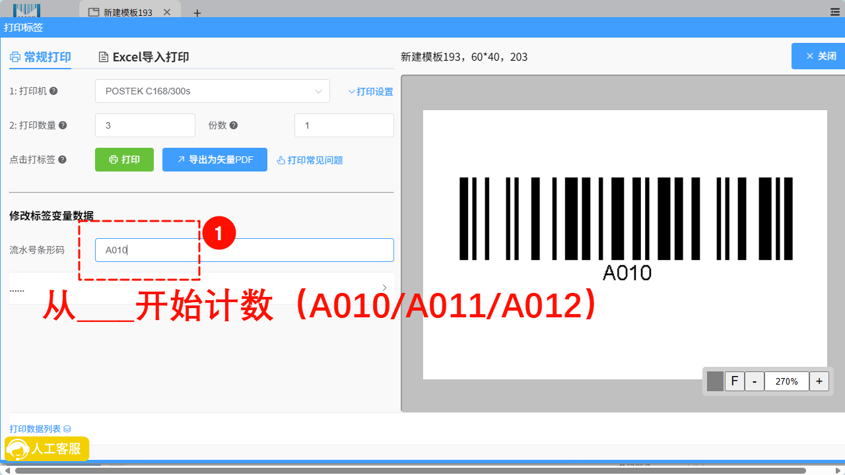Click 导出为矢量PDF button
Viewport: 845px width, 475px height.
pyautogui.click(x=215, y=160)
